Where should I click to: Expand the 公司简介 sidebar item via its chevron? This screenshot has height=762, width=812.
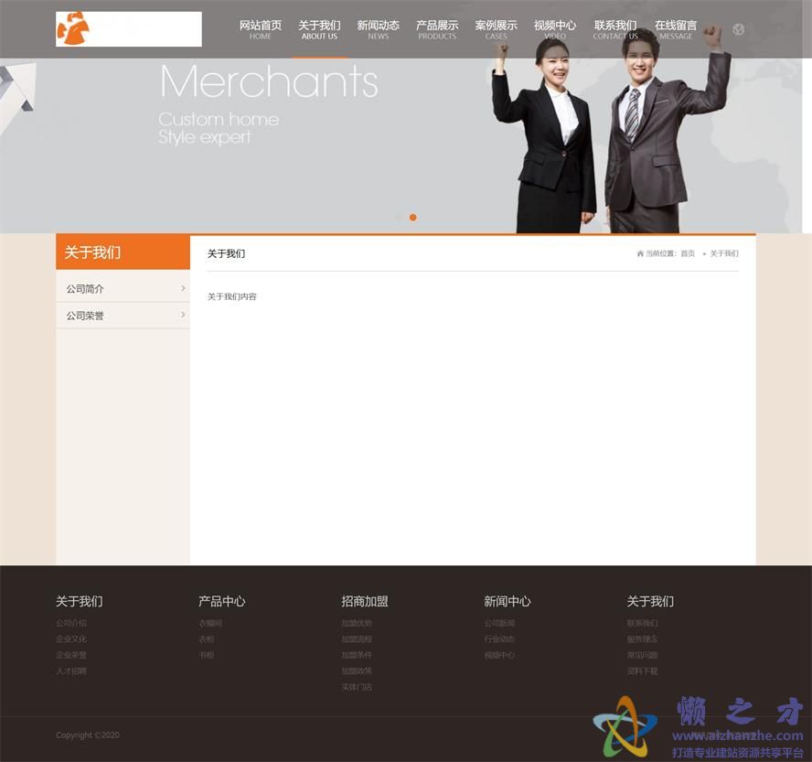tap(182, 287)
